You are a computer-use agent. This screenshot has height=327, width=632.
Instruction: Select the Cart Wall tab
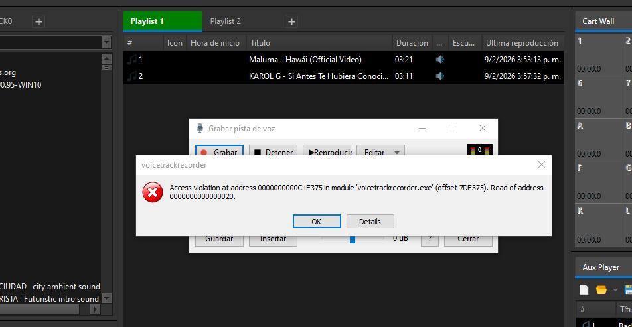[598, 21]
